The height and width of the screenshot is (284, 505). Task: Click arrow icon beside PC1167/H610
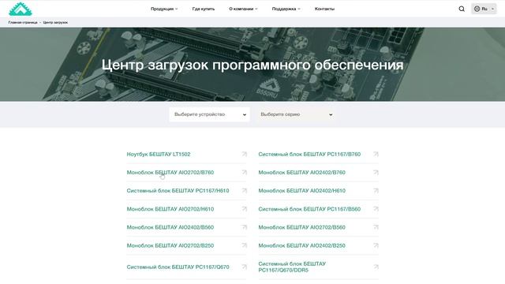click(x=244, y=191)
